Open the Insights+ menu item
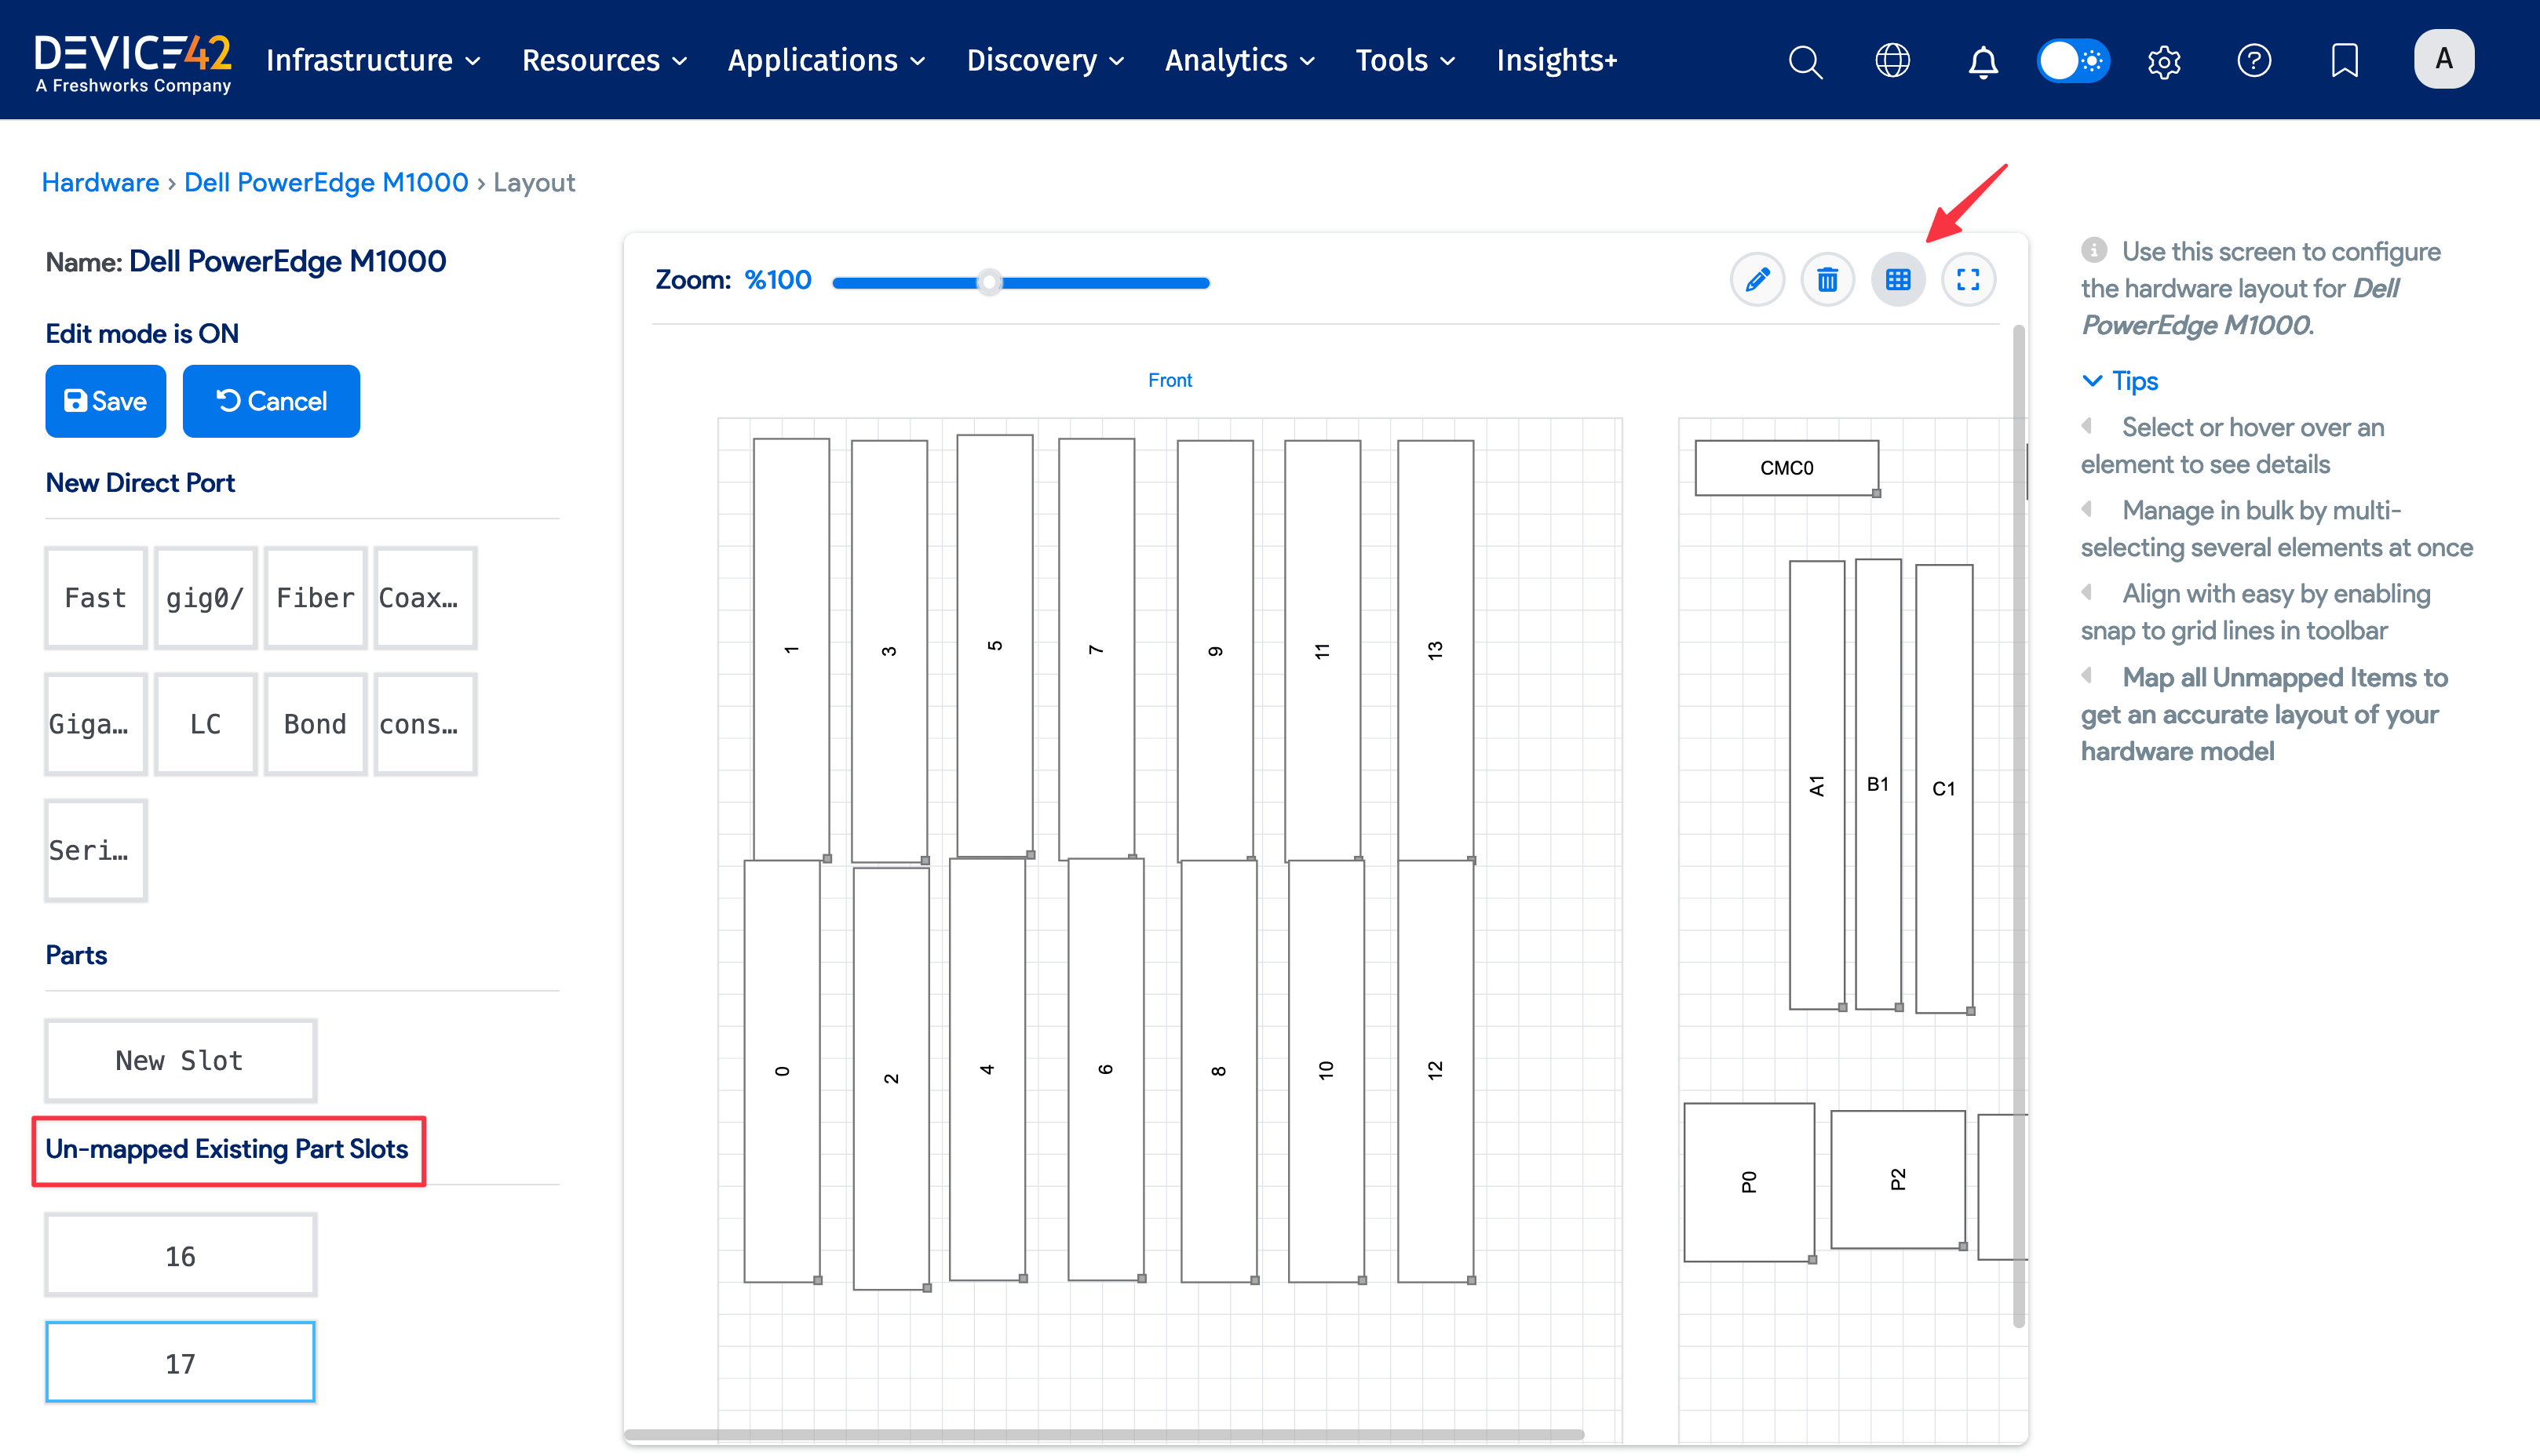Screen dimensions: 2540x1456 click(1556, 61)
